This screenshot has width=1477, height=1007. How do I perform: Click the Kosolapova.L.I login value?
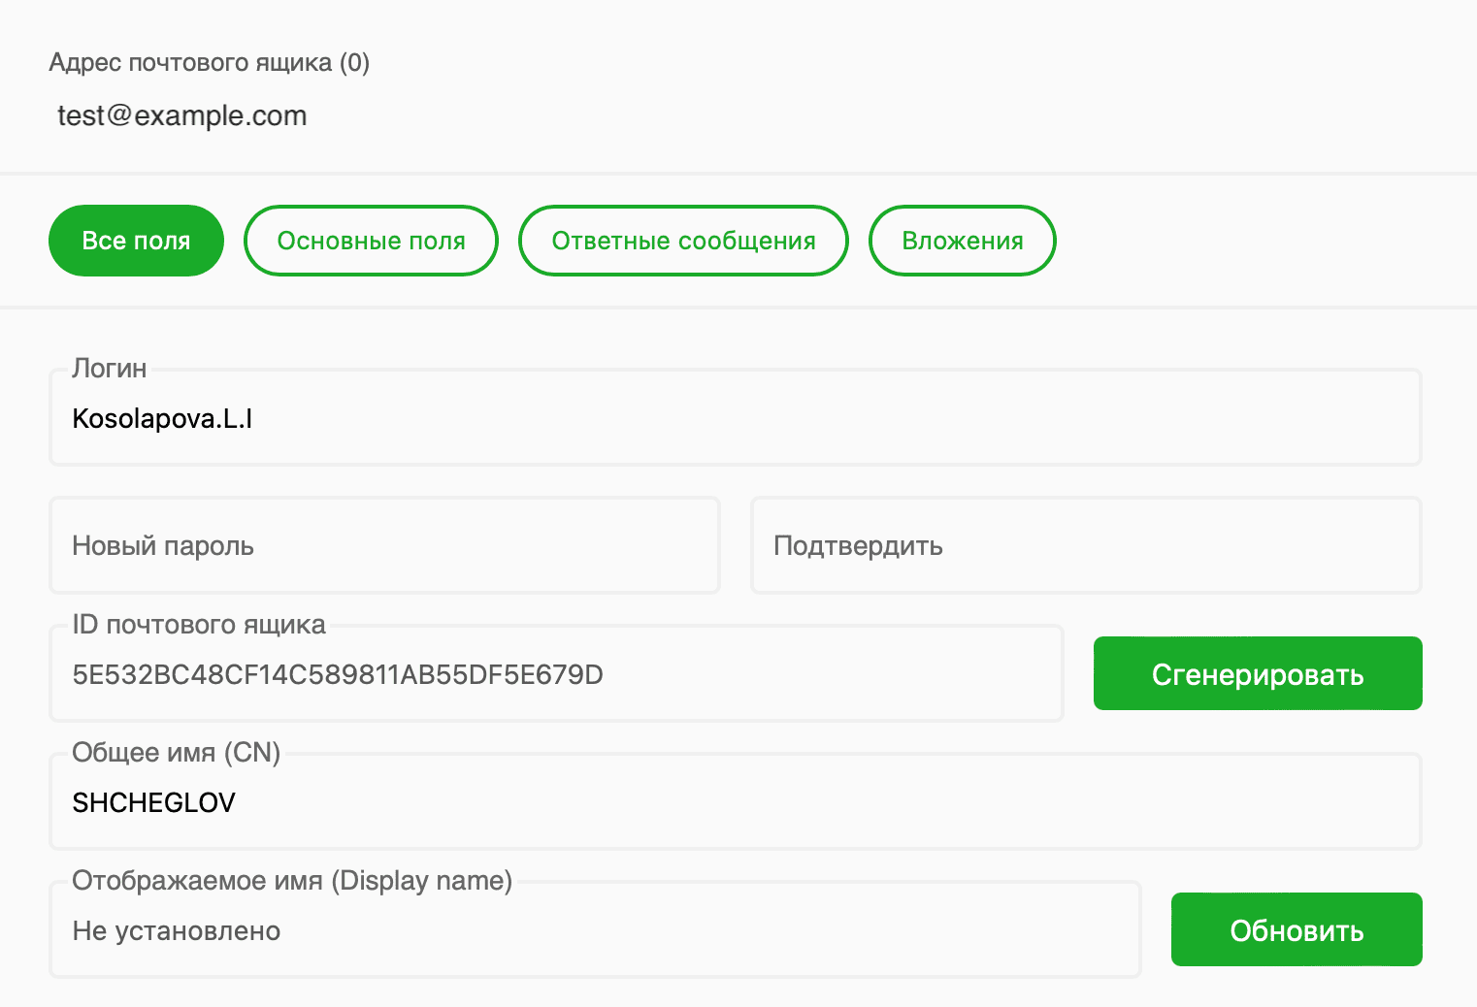[x=162, y=418]
